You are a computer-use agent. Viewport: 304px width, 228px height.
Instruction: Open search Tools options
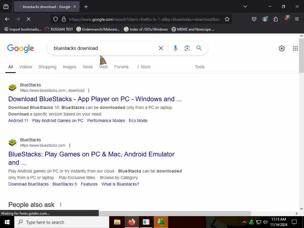click(x=199, y=67)
